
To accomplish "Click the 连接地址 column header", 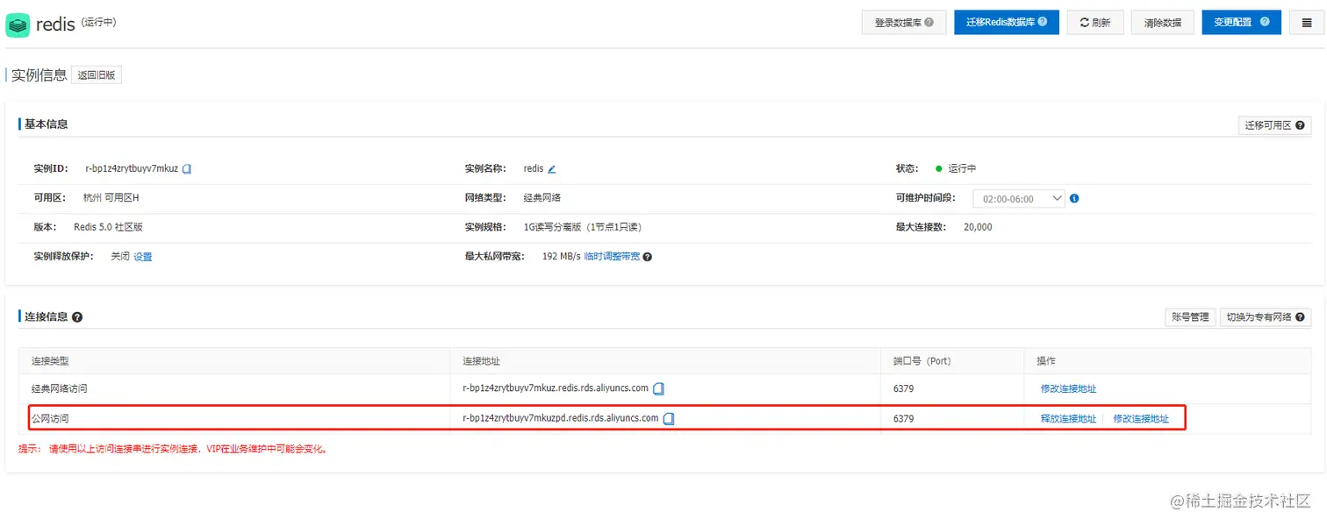I will [481, 361].
